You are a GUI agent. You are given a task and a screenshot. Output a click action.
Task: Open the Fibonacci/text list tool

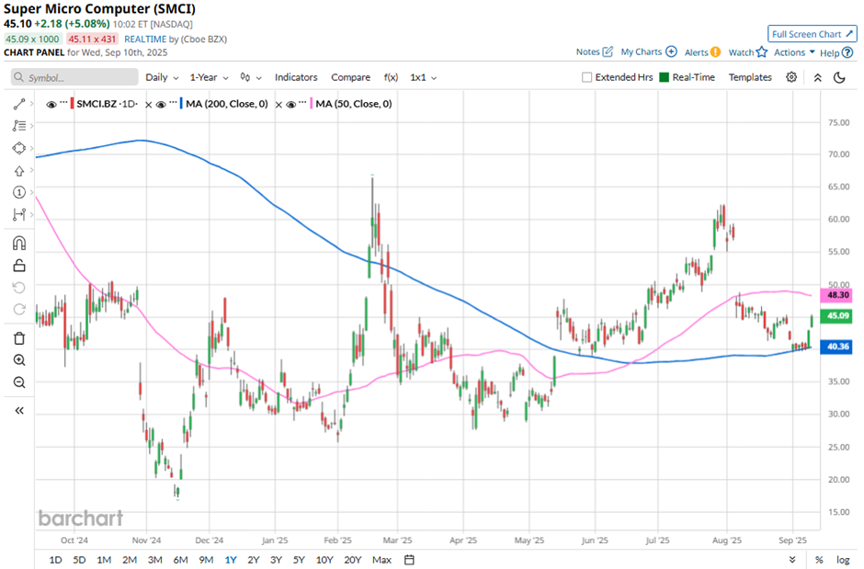[x=18, y=126]
